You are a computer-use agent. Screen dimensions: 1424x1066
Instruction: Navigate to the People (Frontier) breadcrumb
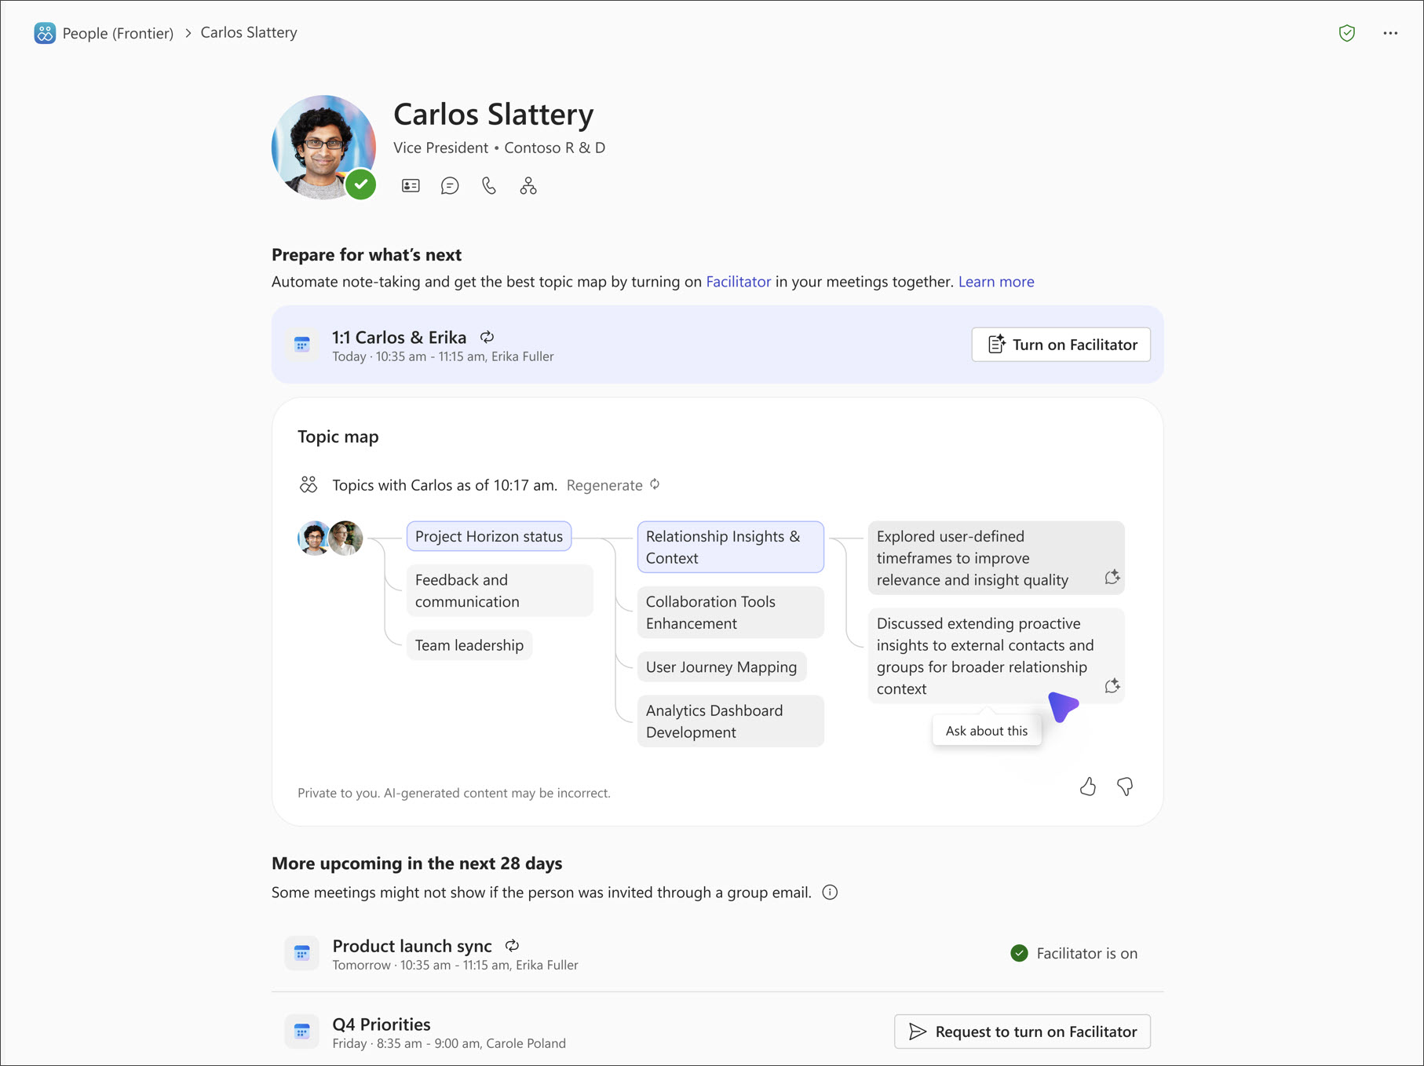click(x=118, y=32)
